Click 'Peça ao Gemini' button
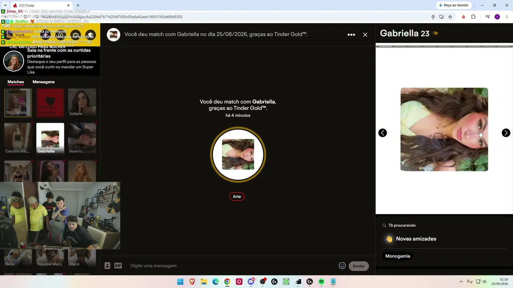The width and height of the screenshot is (513, 288). (454, 5)
